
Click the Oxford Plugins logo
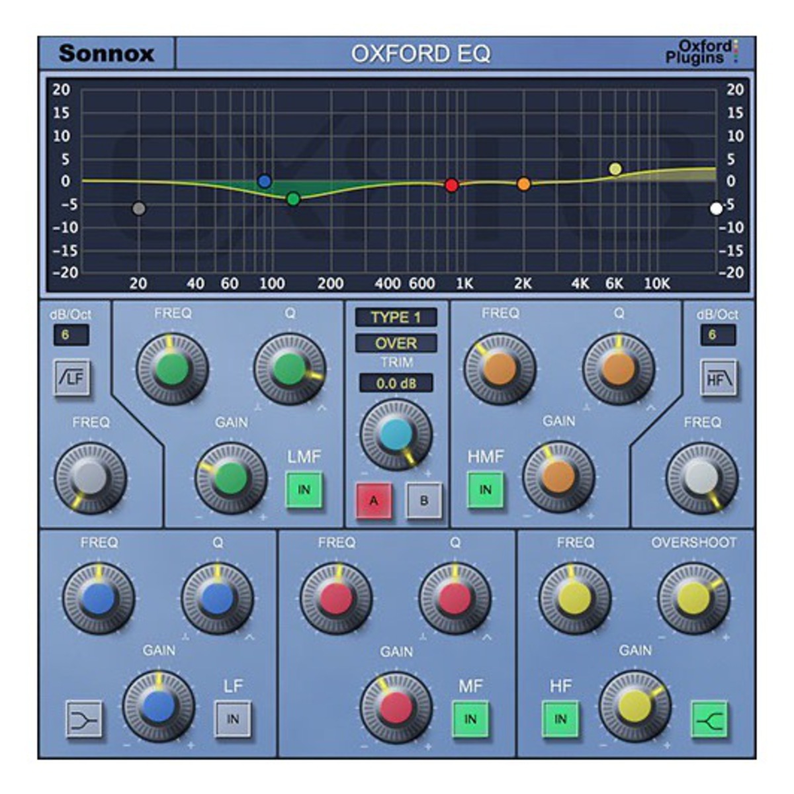click(x=703, y=52)
